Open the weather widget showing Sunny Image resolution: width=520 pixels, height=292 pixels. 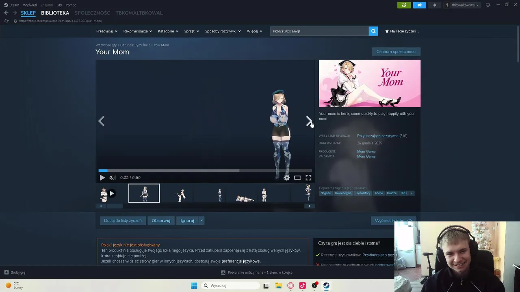pos(14,286)
